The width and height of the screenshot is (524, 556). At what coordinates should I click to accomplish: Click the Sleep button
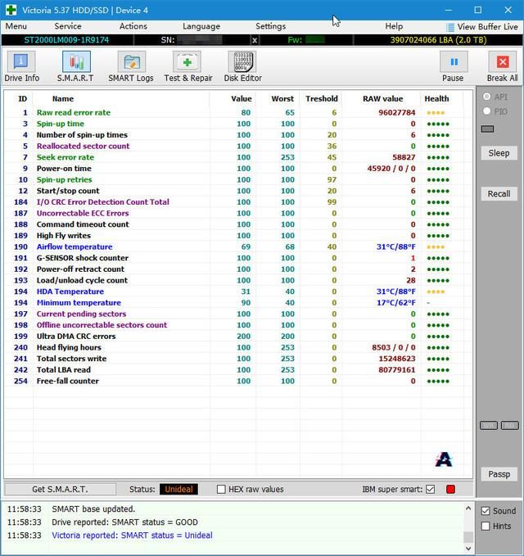point(499,153)
